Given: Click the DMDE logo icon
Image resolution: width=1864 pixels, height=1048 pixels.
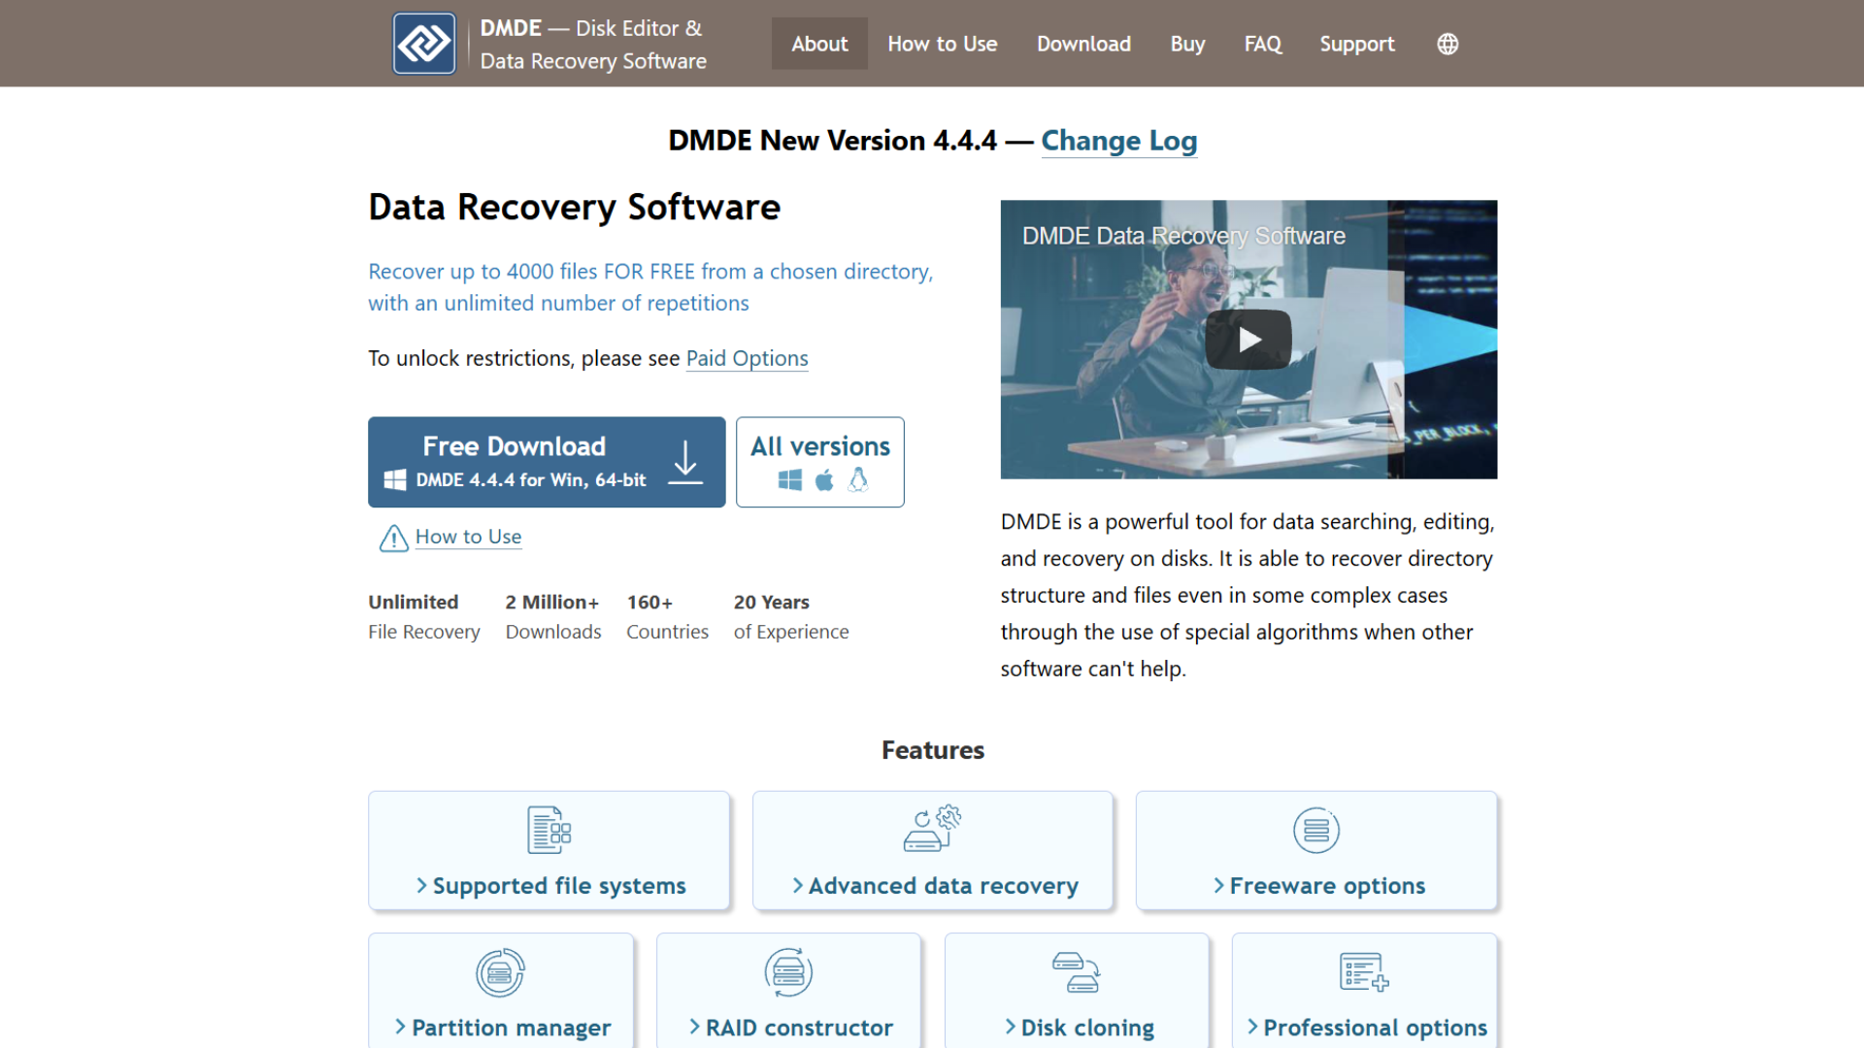Looking at the screenshot, I should coord(424,44).
